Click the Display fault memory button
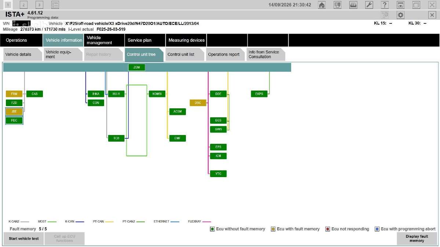 pyautogui.click(x=417, y=239)
